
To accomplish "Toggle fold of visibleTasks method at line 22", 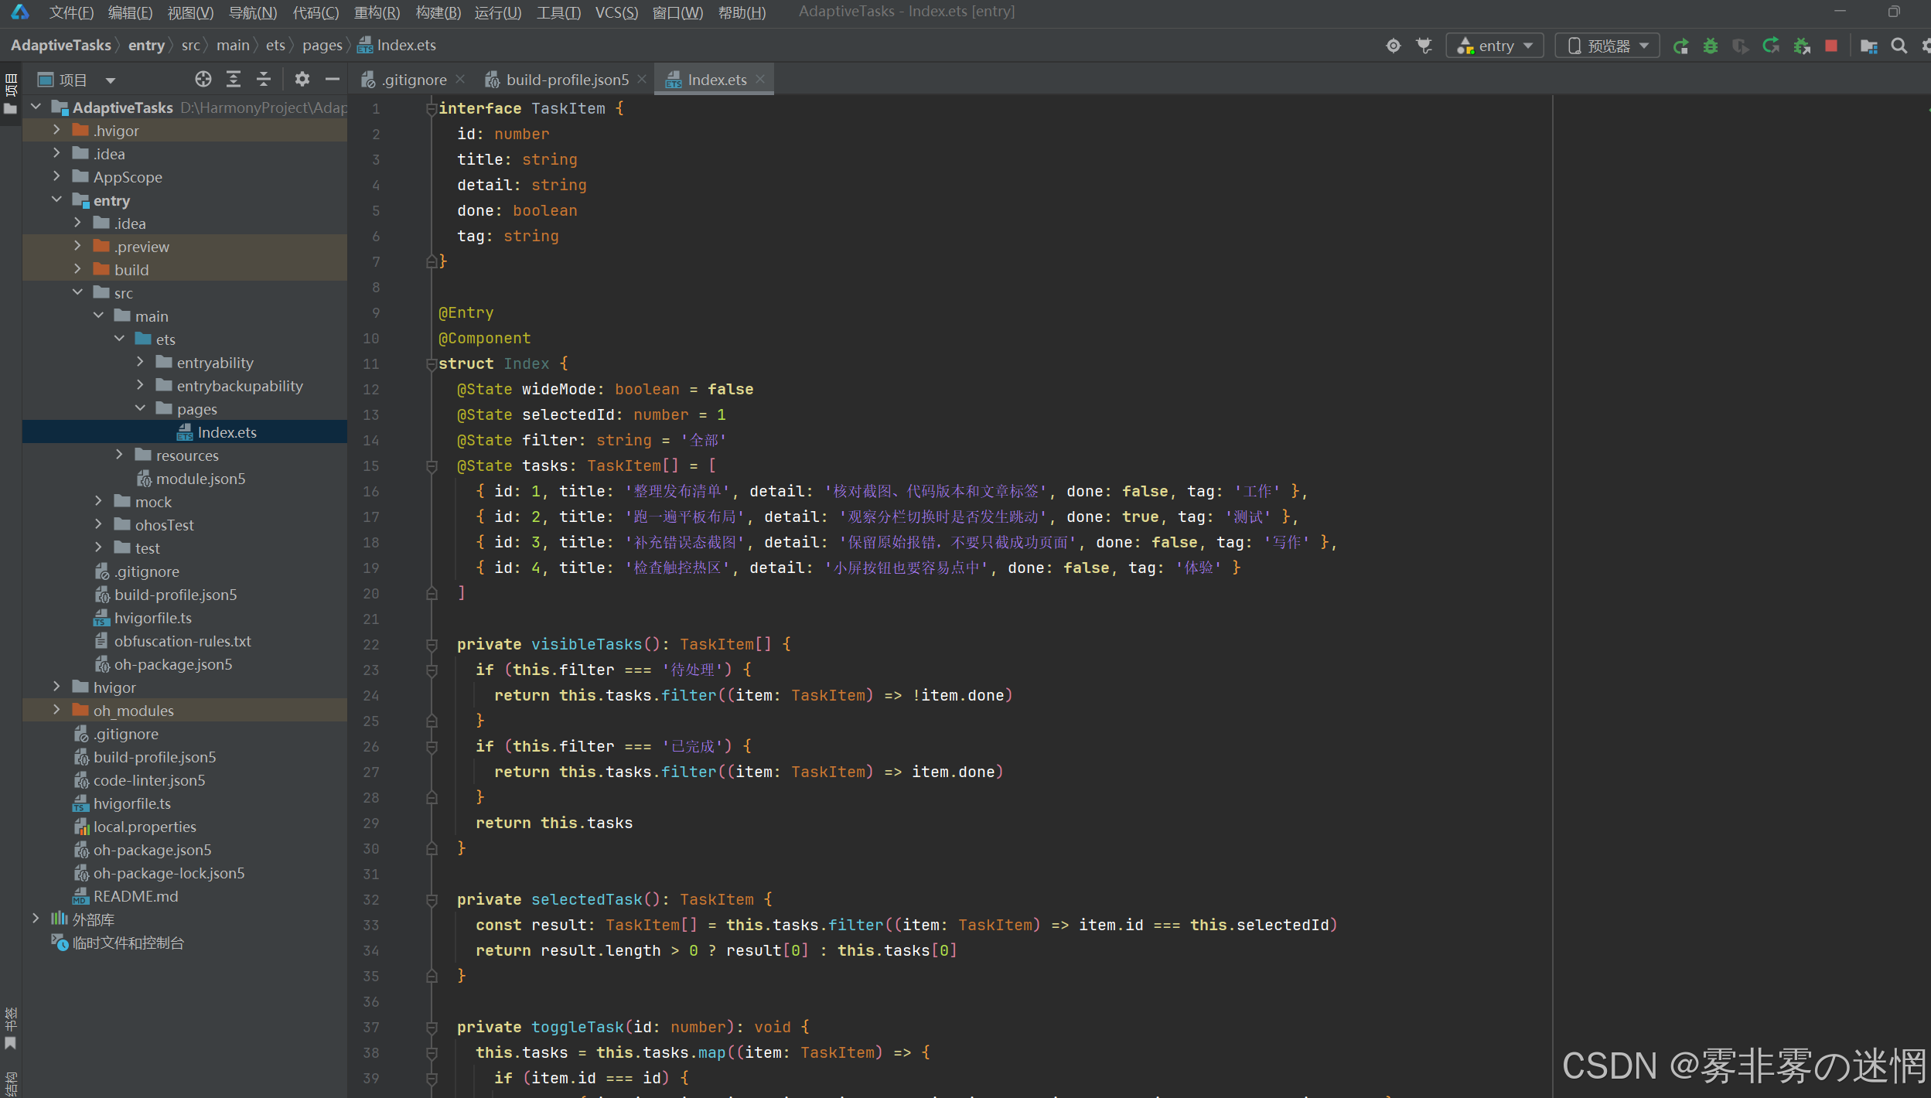I will tap(432, 645).
